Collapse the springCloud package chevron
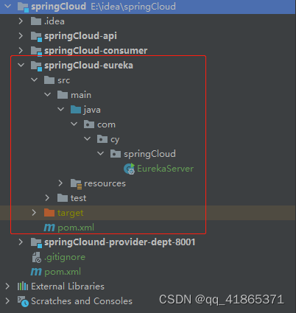Viewport: 296px width, 313px height. [x=101, y=153]
